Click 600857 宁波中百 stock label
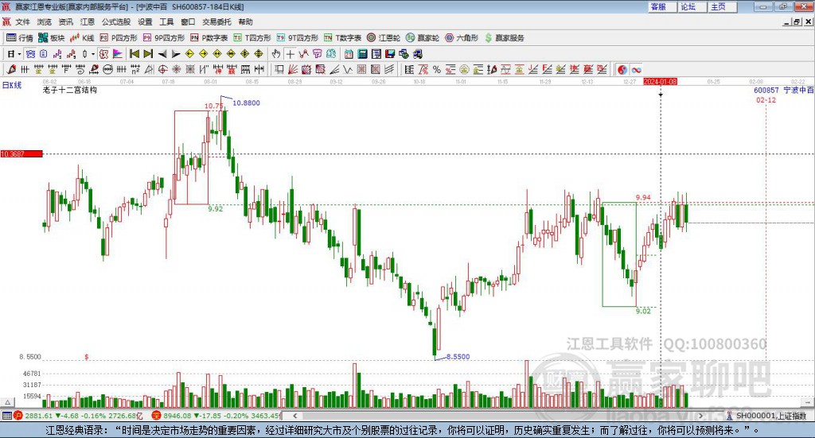This screenshot has height=438, width=815. pyautogui.click(x=783, y=90)
